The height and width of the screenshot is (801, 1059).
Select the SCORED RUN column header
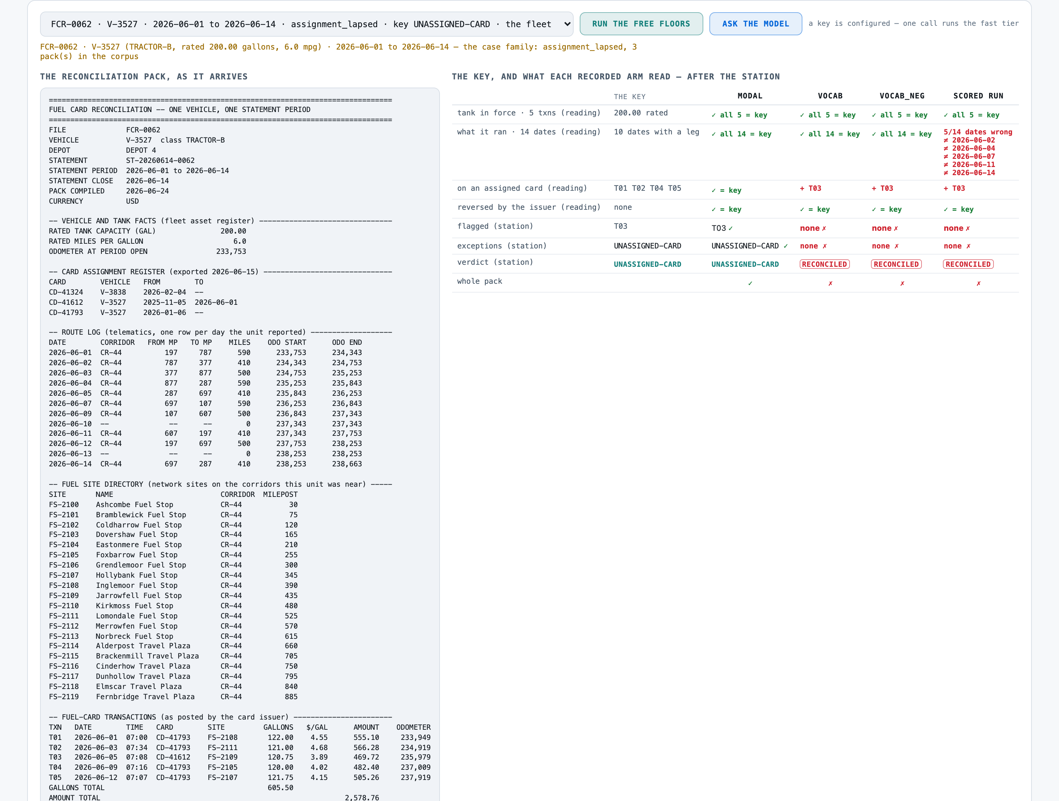point(978,96)
